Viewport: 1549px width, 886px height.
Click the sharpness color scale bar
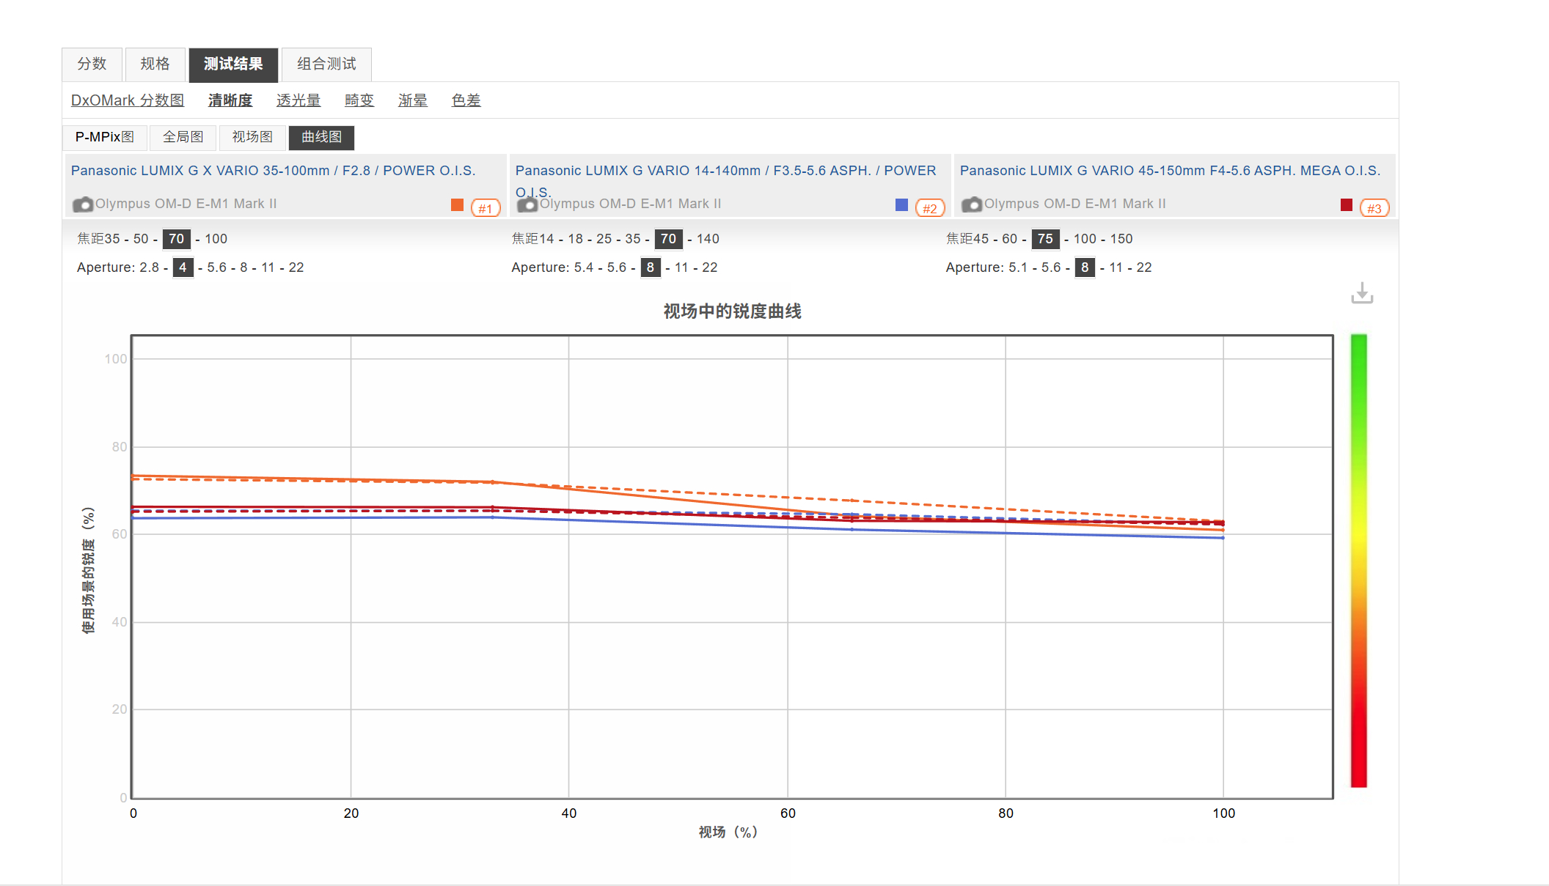[1359, 561]
